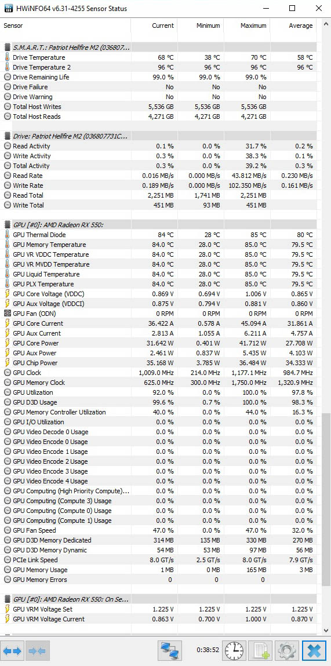Click the Maximum column header
Screen dimensions: 331x666
[247, 26]
